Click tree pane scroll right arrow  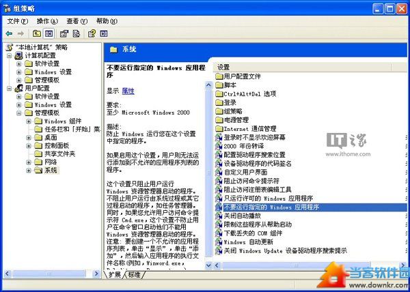[x=96, y=274]
